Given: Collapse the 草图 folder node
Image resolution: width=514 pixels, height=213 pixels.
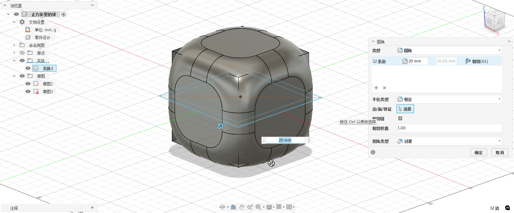Looking at the screenshot, I should click(x=14, y=76).
